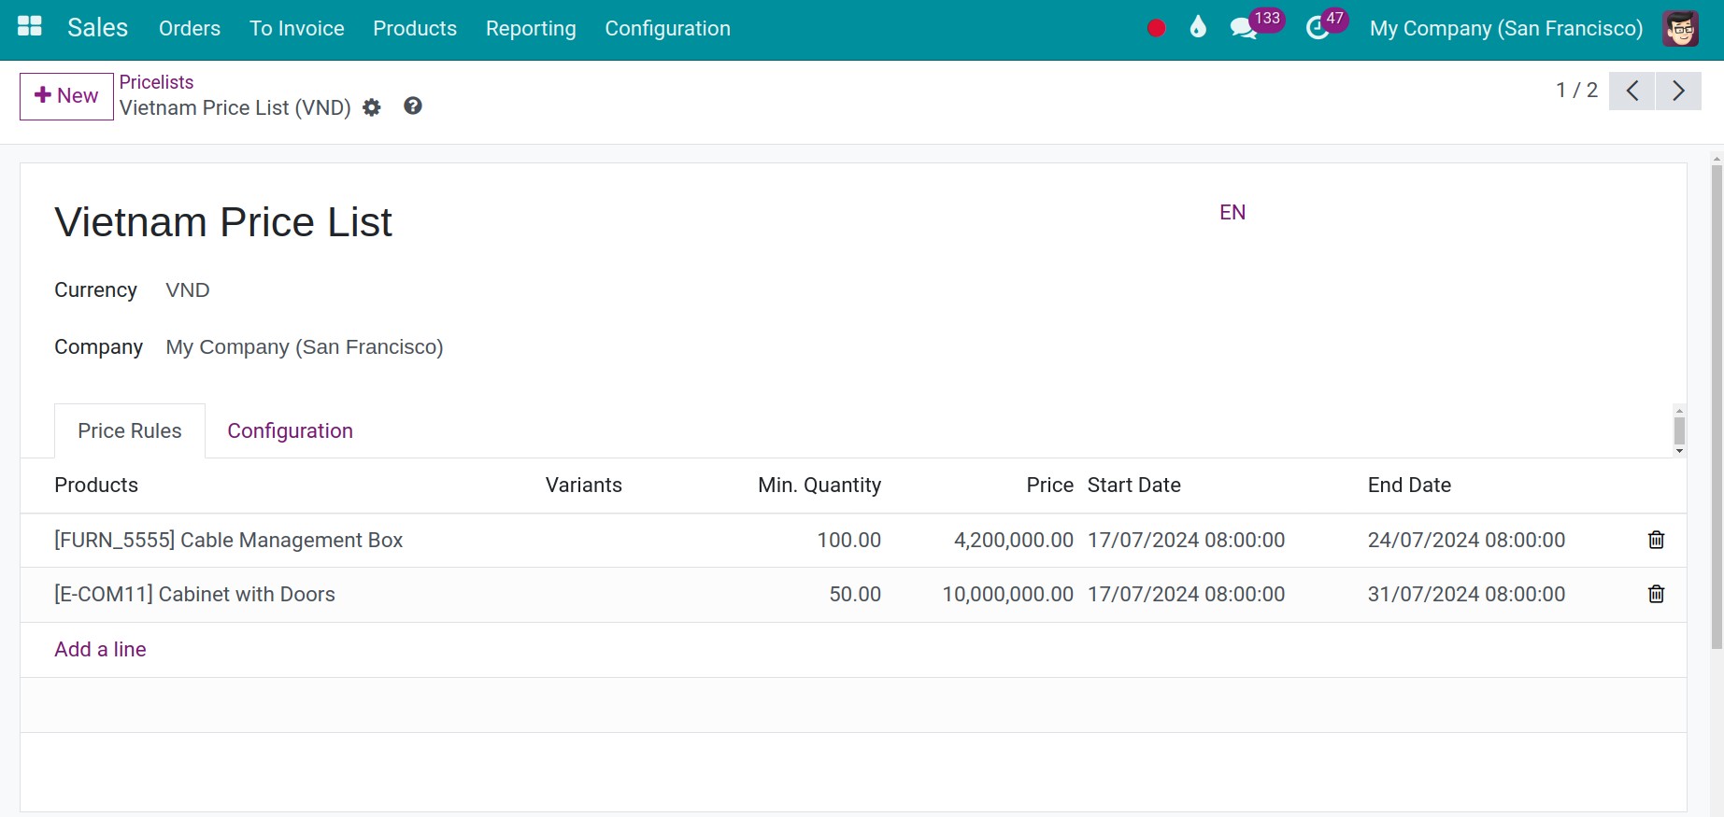The height and width of the screenshot is (817, 1724).
Task: Open the Orders menu
Action: [190, 28]
